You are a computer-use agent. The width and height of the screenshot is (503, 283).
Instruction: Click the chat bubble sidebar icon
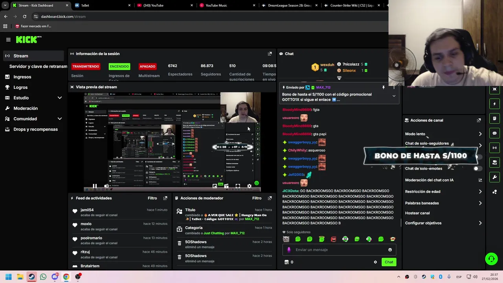pyautogui.click(x=495, y=133)
